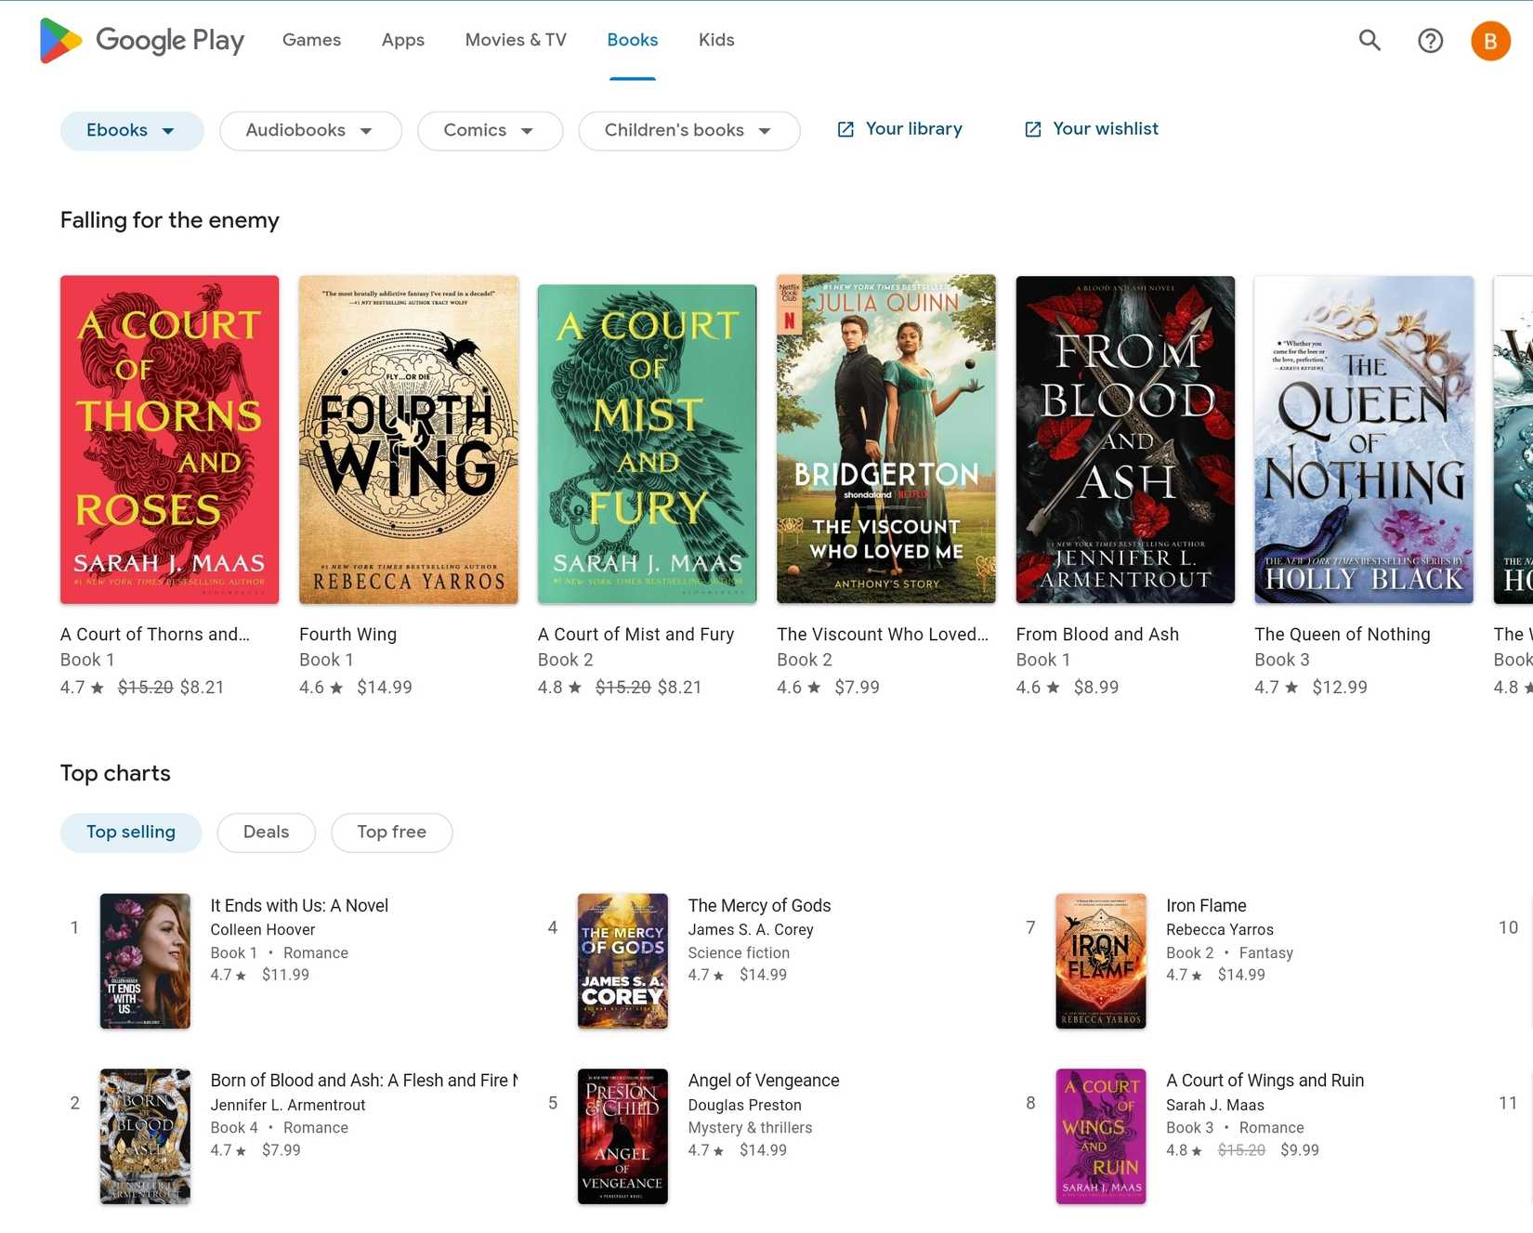This screenshot has height=1233, width=1533.
Task: Open the Children's books dropdown
Action: point(688,130)
